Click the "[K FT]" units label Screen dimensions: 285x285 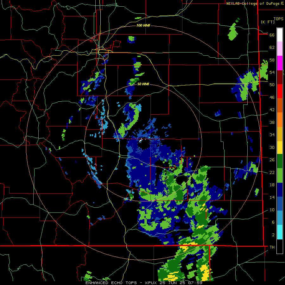tap(268, 22)
